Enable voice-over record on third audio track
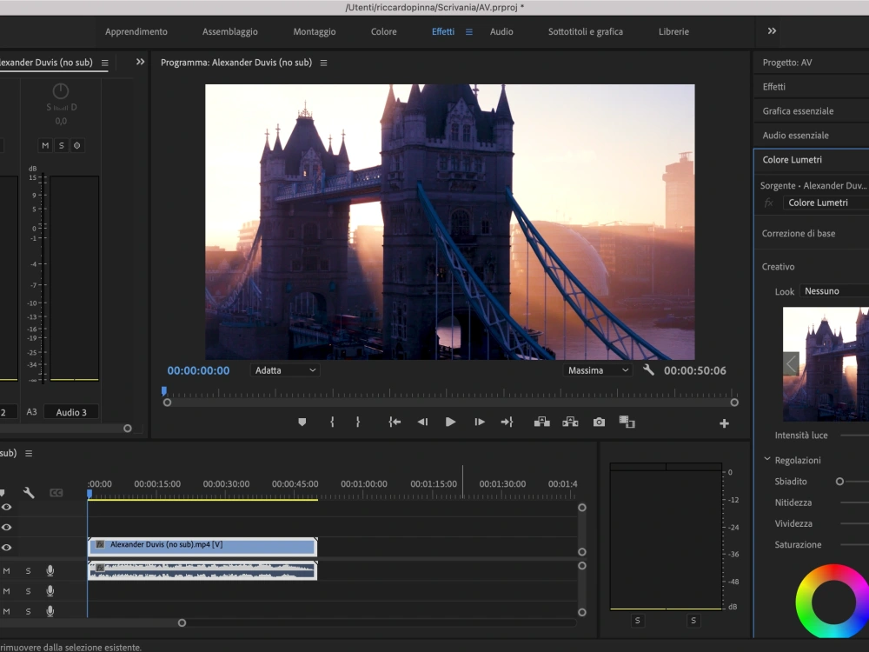Screen dimensions: 869x652 click(x=50, y=611)
